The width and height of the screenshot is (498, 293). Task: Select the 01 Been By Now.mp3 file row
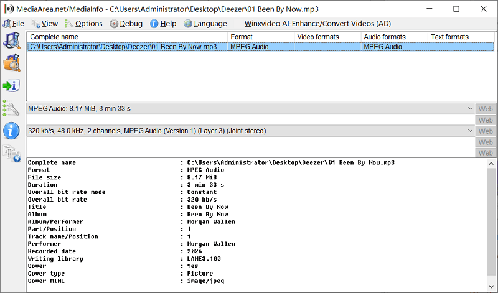pyautogui.click(x=261, y=47)
